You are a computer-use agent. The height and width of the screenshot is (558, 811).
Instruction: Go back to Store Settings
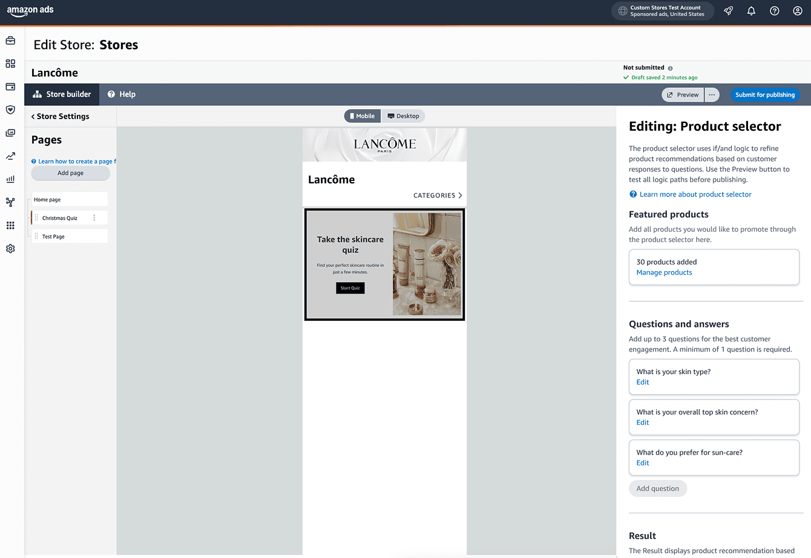coord(60,116)
